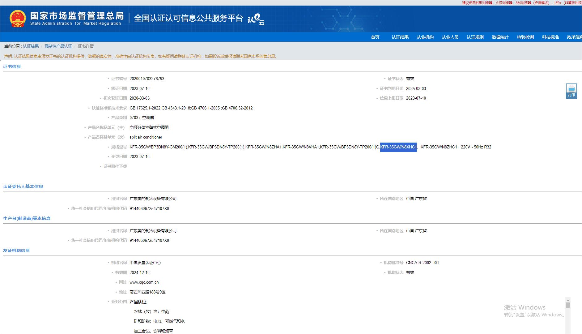Click certificate expiry date 2025-03-03

pyautogui.click(x=416, y=88)
